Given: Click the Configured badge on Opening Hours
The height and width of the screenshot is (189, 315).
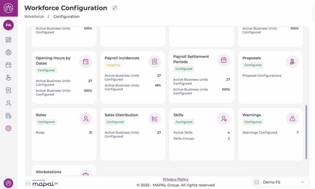Looking at the screenshot, I should click(46, 70).
